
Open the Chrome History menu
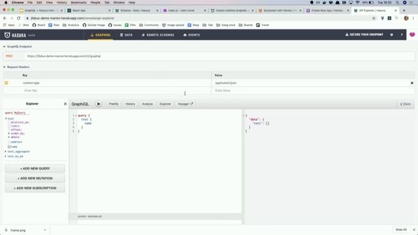click(x=62, y=3)
